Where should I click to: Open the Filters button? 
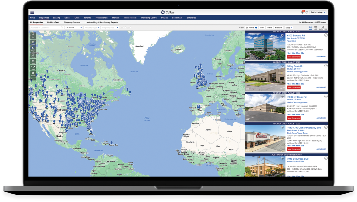251,28
